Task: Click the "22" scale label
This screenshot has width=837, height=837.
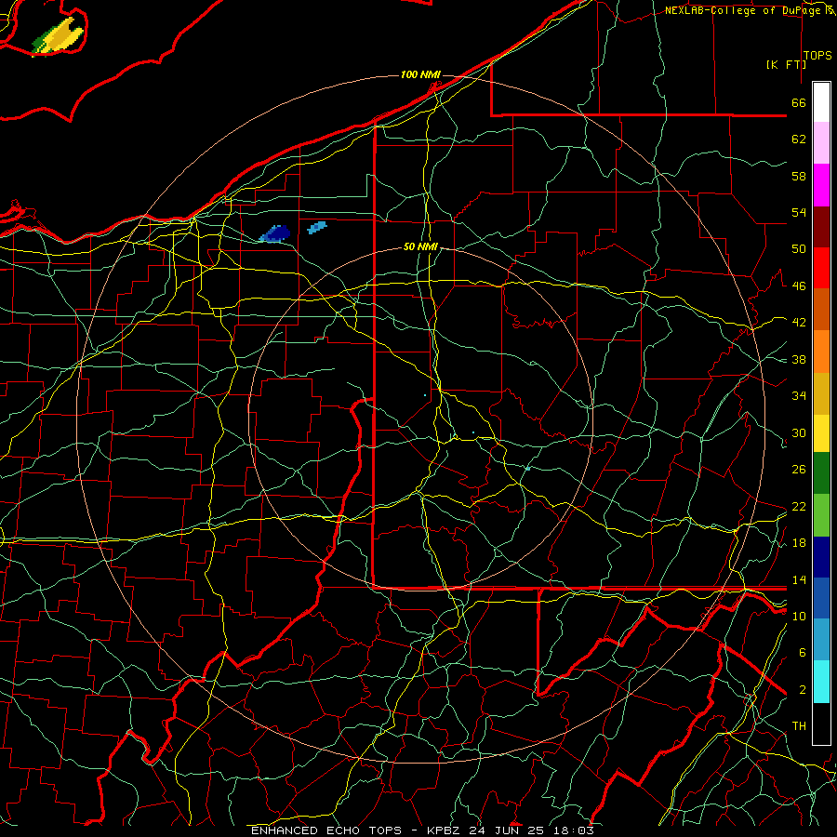Action: pos(799,506)
